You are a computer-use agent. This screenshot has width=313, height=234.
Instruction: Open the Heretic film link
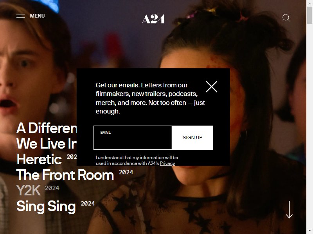pos(40,159)
